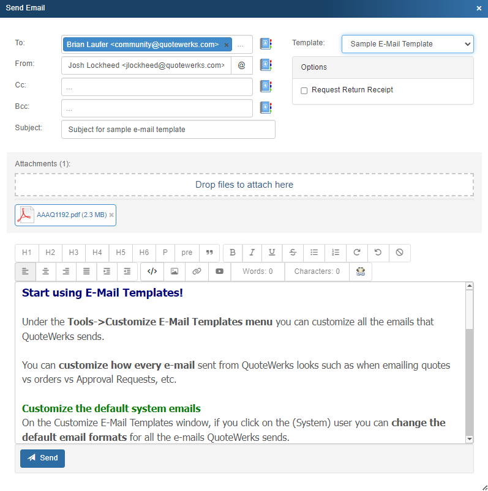Open address book for the From field
This screenshot has width=488, height=491.
266,65
